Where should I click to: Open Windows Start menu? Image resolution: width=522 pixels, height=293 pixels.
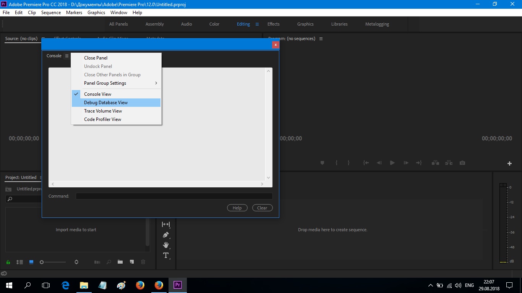pos(9,285)
